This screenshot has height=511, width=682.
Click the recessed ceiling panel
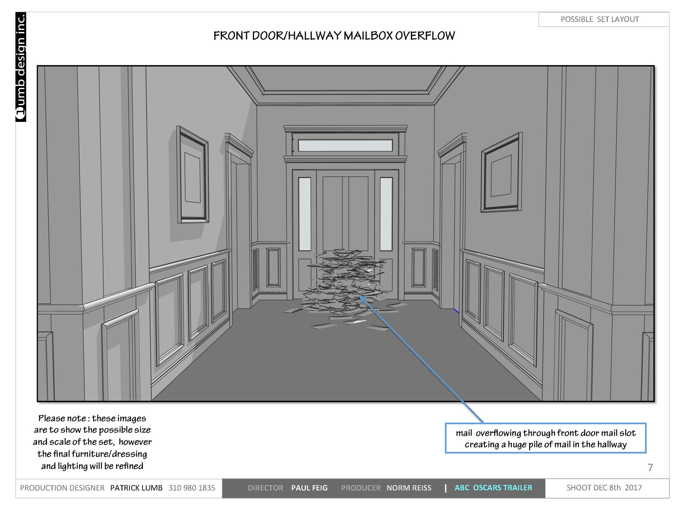(345, 78)
